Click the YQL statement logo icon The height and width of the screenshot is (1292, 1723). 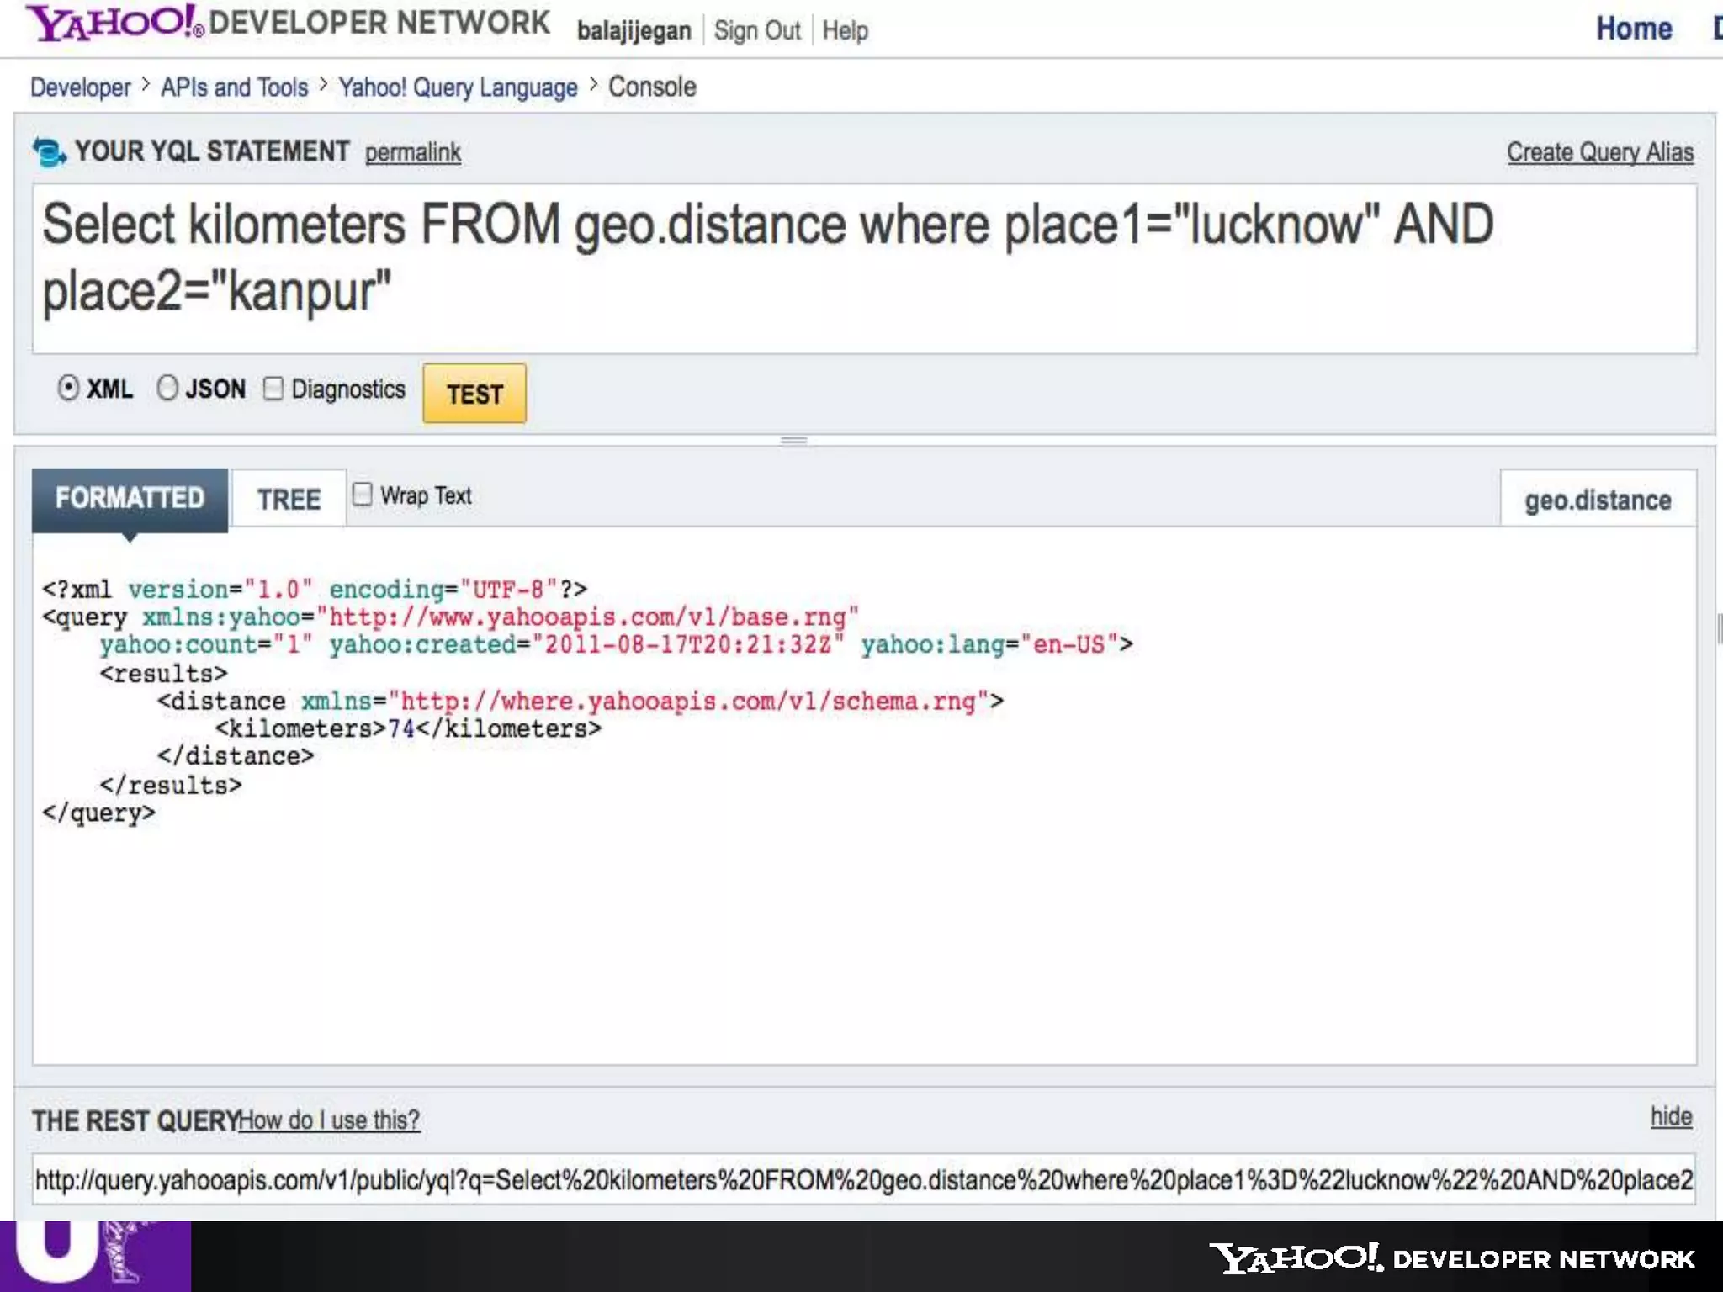click(49, 152)
